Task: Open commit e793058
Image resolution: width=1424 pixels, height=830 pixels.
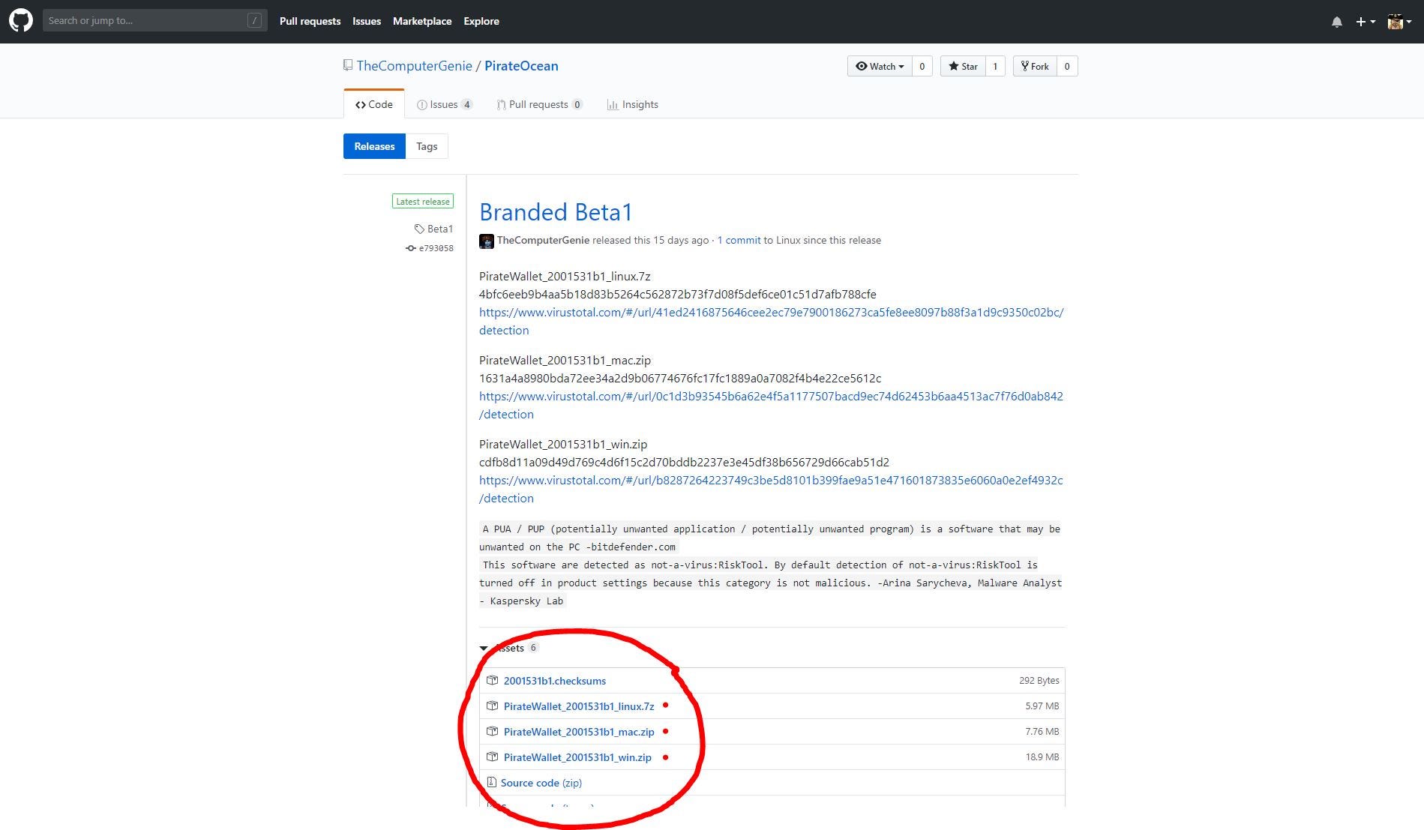Action: tap(436, 248)
